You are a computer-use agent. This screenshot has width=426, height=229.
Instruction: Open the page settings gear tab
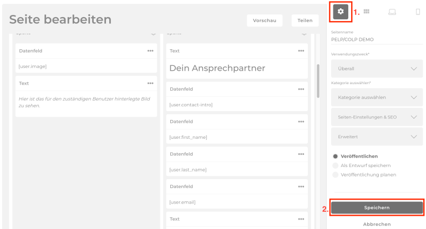pyautogui.click(x=341, y=11)
